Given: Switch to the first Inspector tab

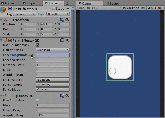Looking at the screenshot, I should tap(10, 3).
